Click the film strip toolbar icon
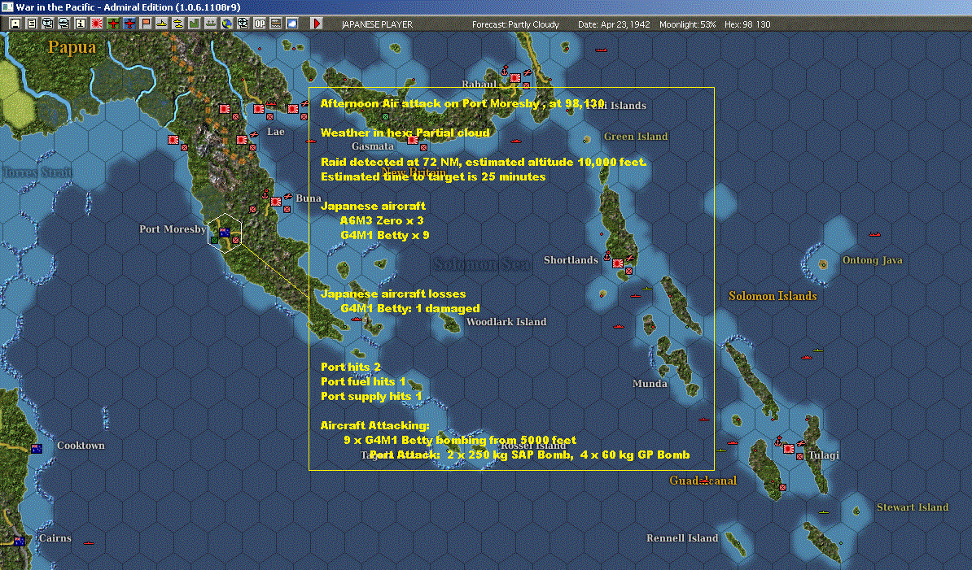The height and width of the screenshot is (570, 972). pos(276,24)
